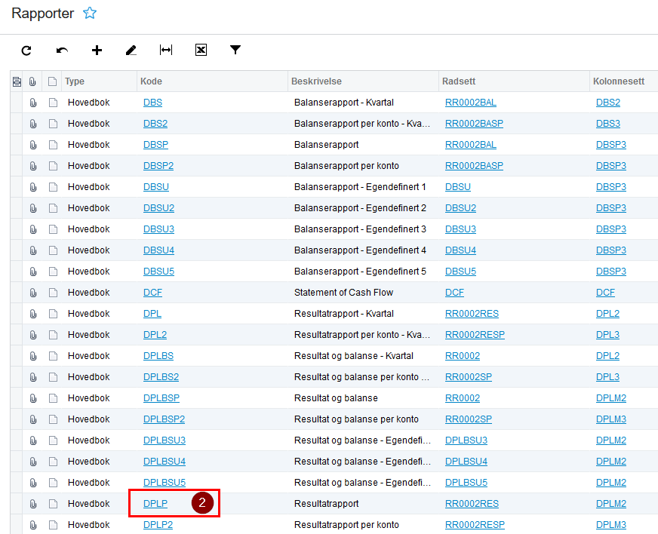Click the row selector header icon
This screenshot has height=534, width=658.
coord(17,81)
